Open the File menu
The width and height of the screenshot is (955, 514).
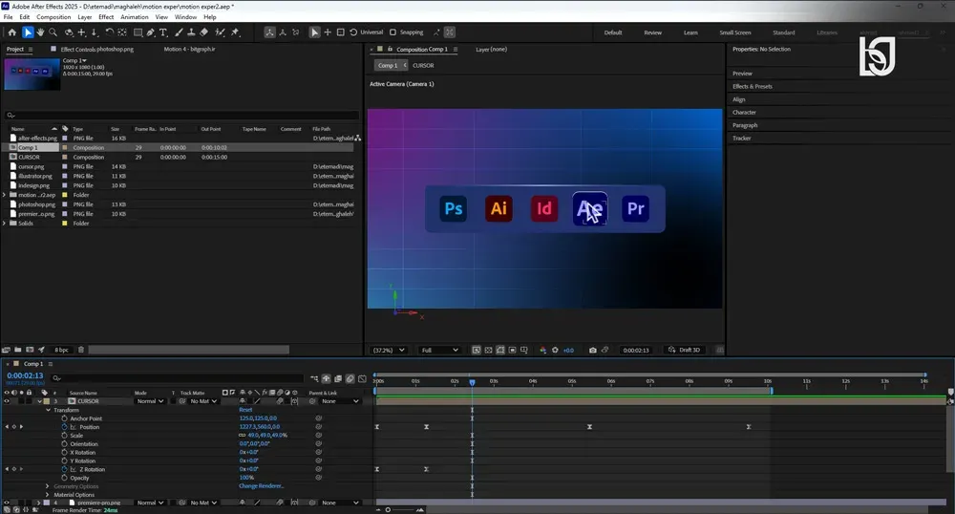[8, 17]
